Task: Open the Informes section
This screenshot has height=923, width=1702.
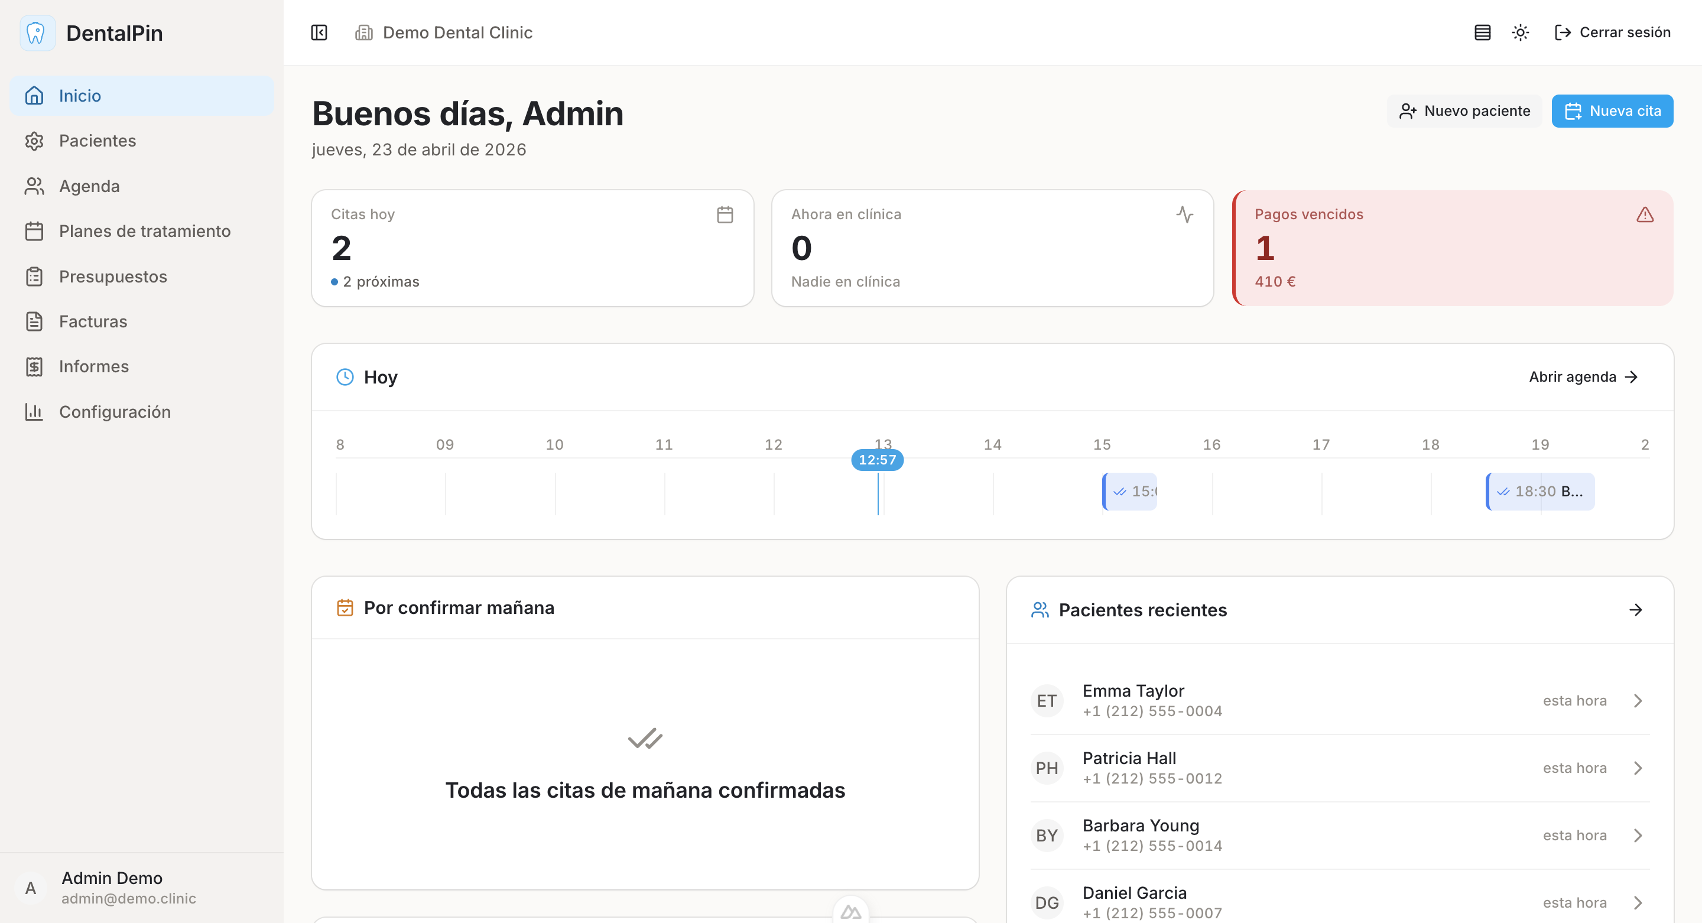Action: pyautogui.click(x=94, y=366)
